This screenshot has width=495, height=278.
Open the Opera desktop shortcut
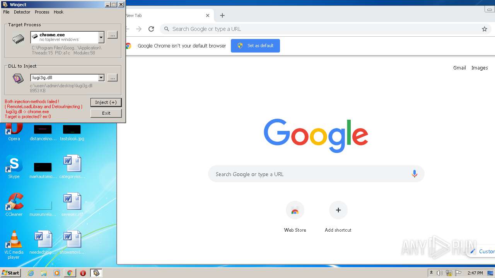click(x=14, y=132)
